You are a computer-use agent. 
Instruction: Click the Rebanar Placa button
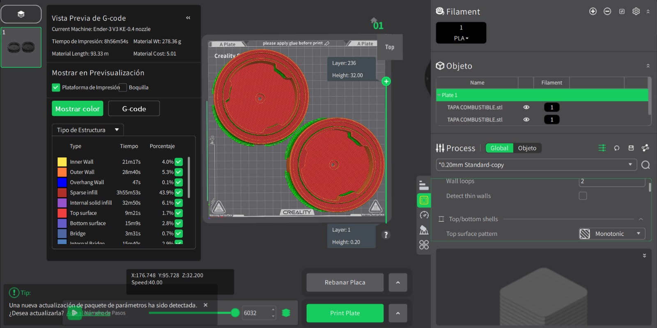(345, 283)
